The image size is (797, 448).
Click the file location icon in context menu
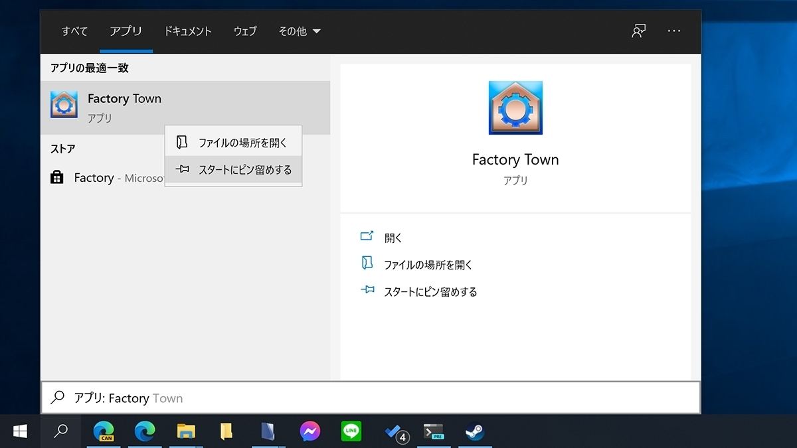point(182,143)
